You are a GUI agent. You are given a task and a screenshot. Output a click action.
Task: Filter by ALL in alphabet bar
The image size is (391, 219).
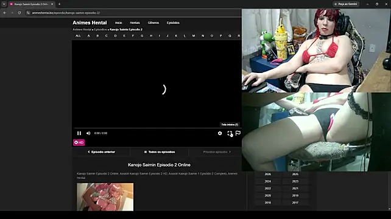tap(78, 36)
